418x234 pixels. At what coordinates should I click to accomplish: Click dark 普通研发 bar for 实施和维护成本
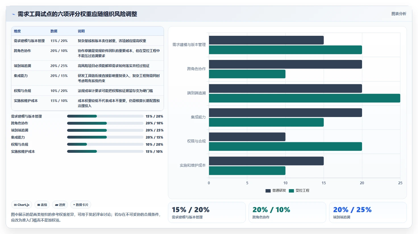[x=266, y=161]
